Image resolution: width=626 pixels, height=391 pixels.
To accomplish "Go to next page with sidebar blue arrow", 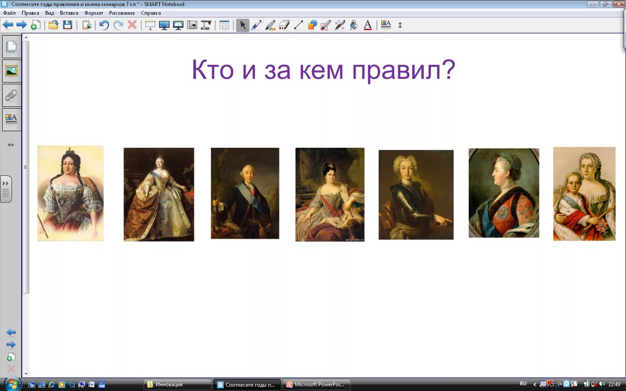I will [x=11, y=345].
